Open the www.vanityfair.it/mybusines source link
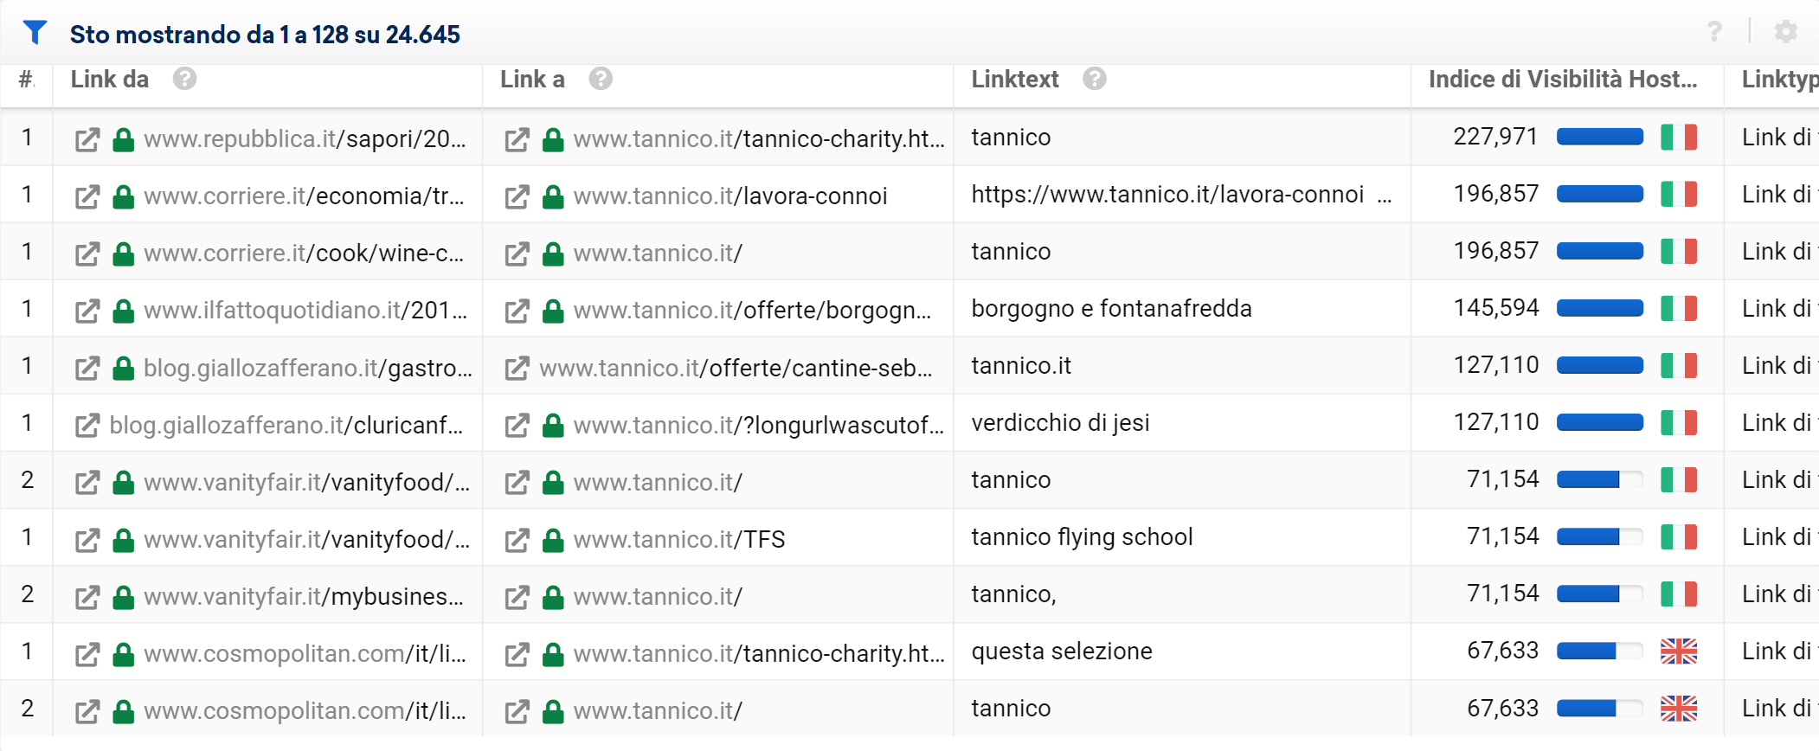1819x751 pixels. [x=304, y=596]
